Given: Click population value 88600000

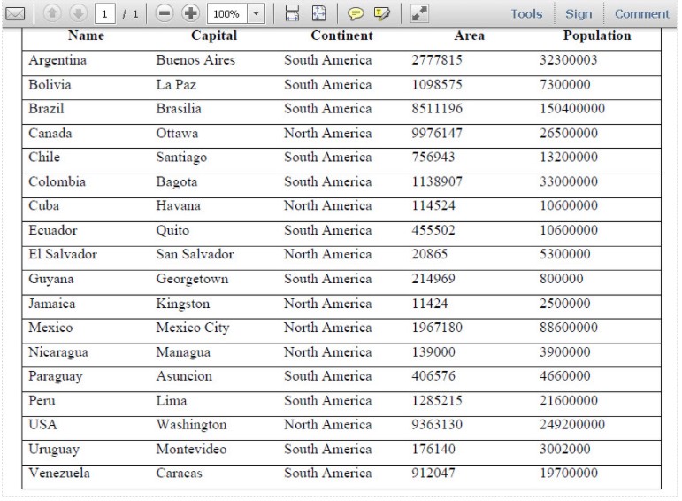Looking at the screenshot, I should (x=569, y=328).
